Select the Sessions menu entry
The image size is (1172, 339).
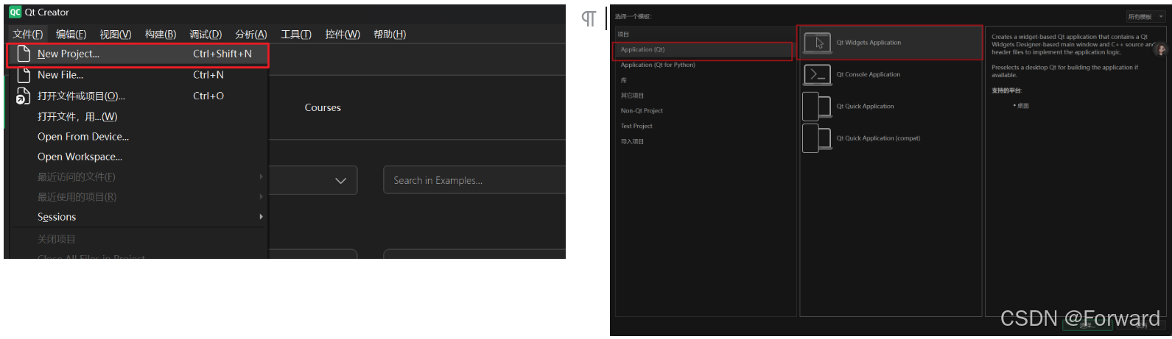tap(138, 217)
